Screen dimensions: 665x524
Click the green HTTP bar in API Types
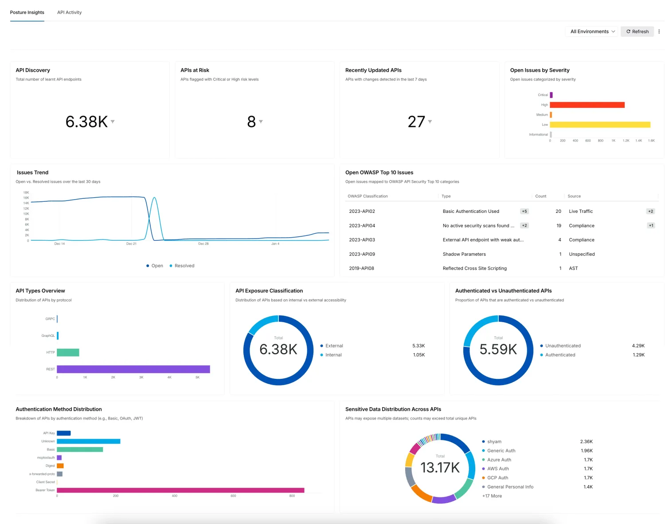click(x=68, y=353)
